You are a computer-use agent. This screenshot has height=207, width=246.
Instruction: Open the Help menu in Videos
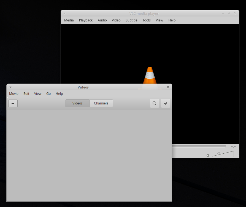(59, 93)
